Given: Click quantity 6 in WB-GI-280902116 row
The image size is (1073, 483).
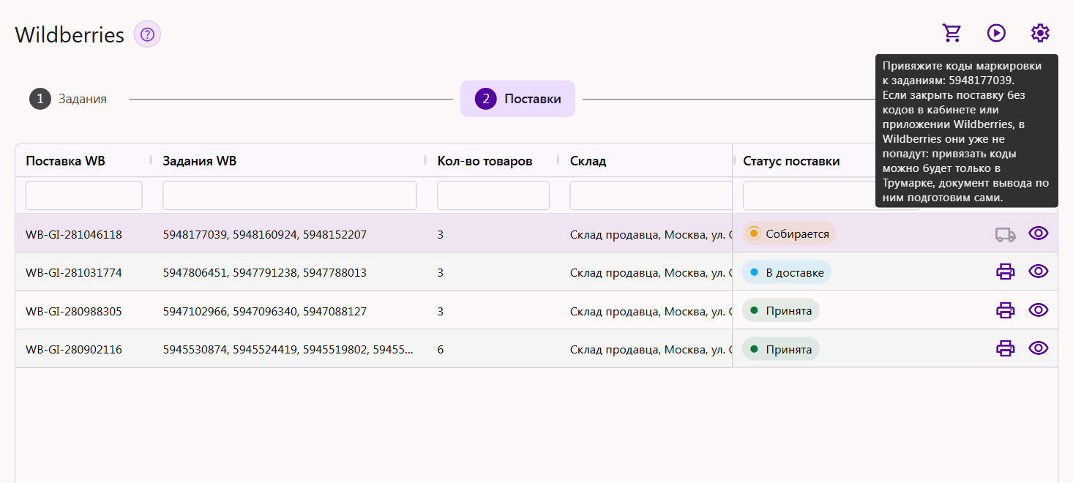Looking at the screenshot, I should pyautogui.click(x=441, y=349).
